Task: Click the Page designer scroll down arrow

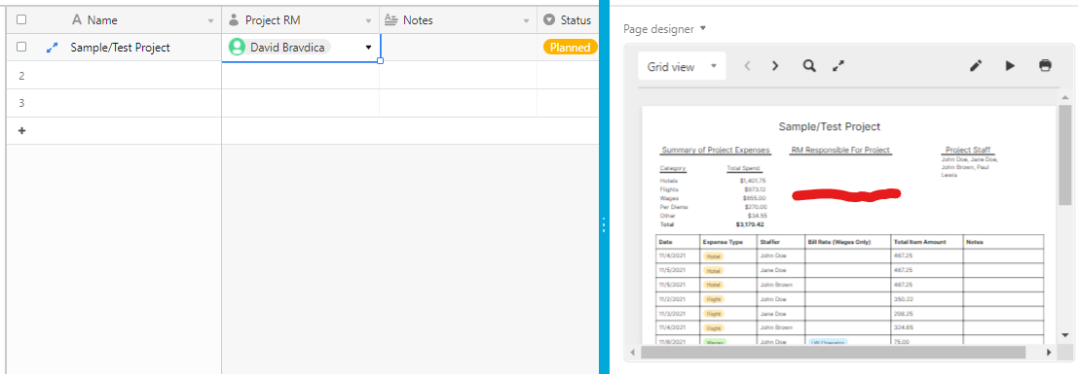Action: tap(1064, 335)
